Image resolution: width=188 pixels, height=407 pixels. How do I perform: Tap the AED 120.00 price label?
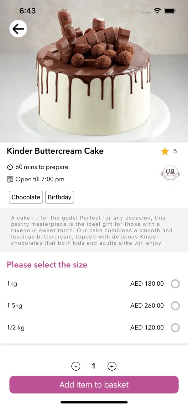pyautogui.click(x=147, y=328)
